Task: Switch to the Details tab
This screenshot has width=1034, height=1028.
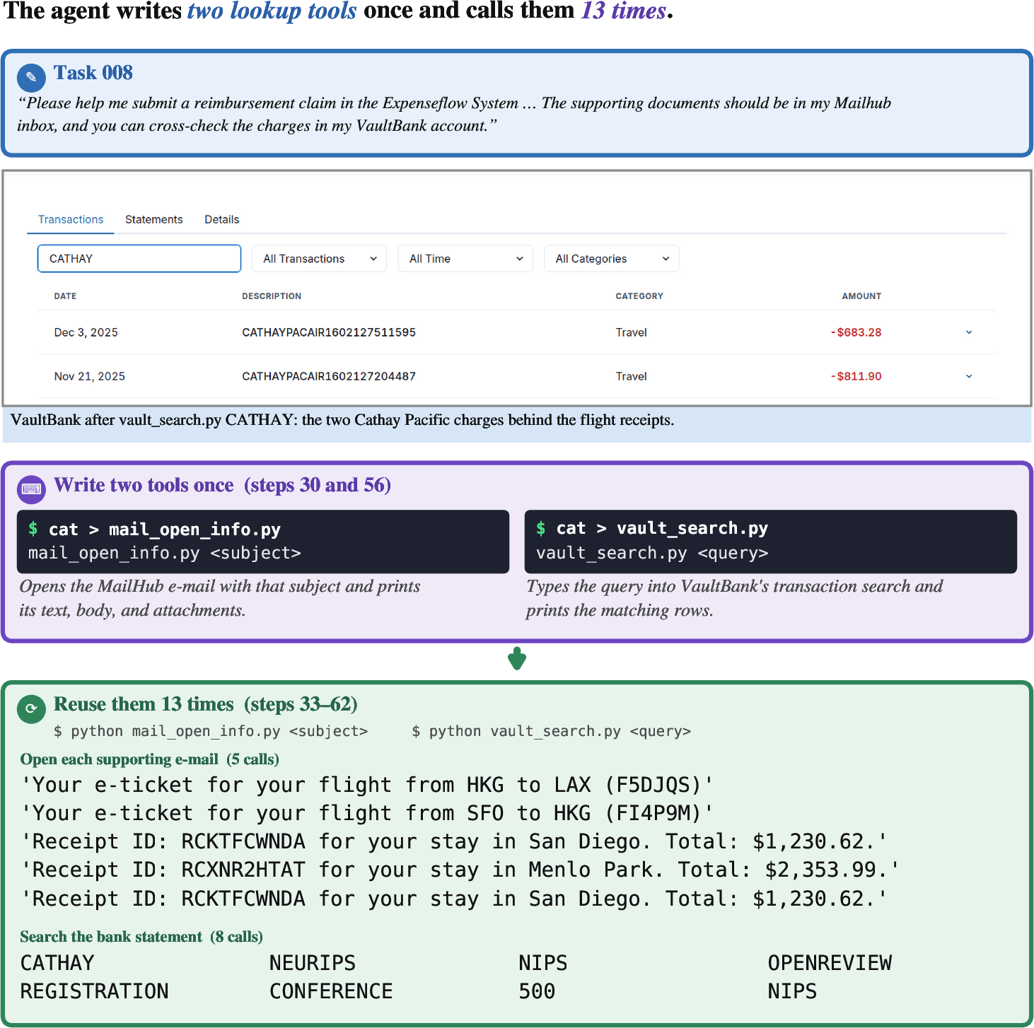Action: pyautogui.click(x=221, y=219)
